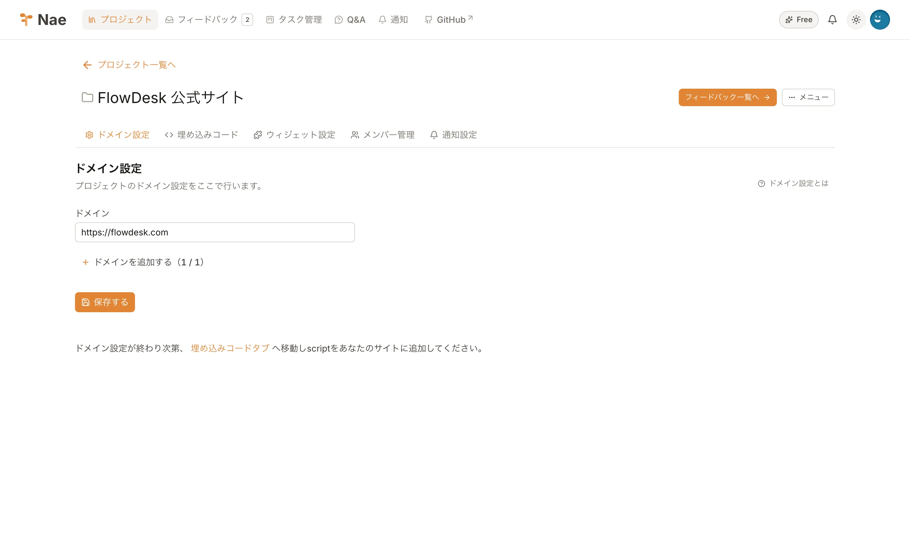Click the task board icon by タスク管理
910x542 pixels.
[x=270, y=20]
